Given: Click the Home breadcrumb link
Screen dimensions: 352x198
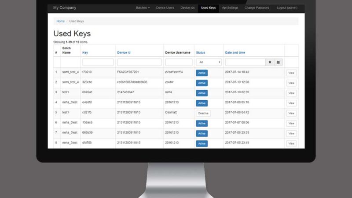Looking at the screenshot, I should 60,21.
